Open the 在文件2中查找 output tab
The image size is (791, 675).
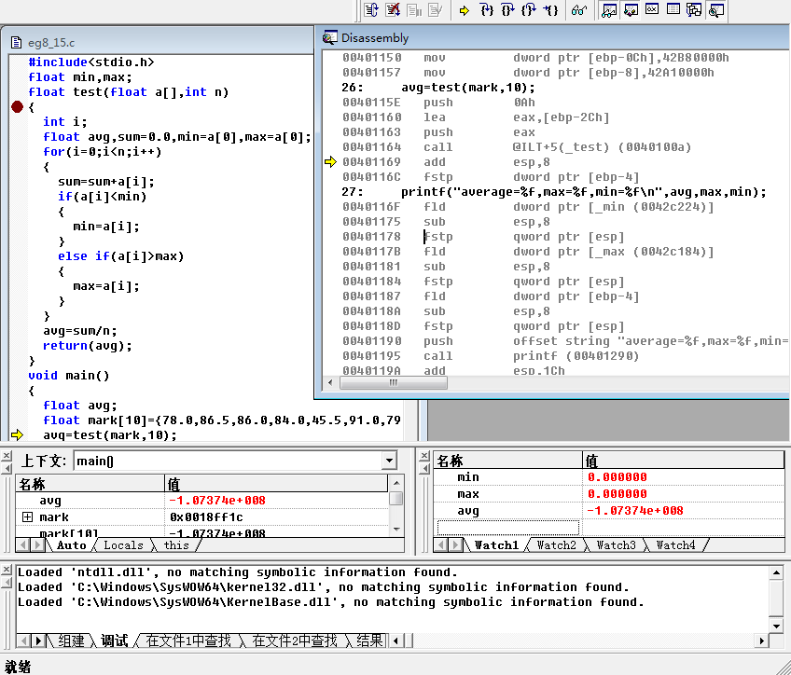pyautogui.click(x=295, y=641)
